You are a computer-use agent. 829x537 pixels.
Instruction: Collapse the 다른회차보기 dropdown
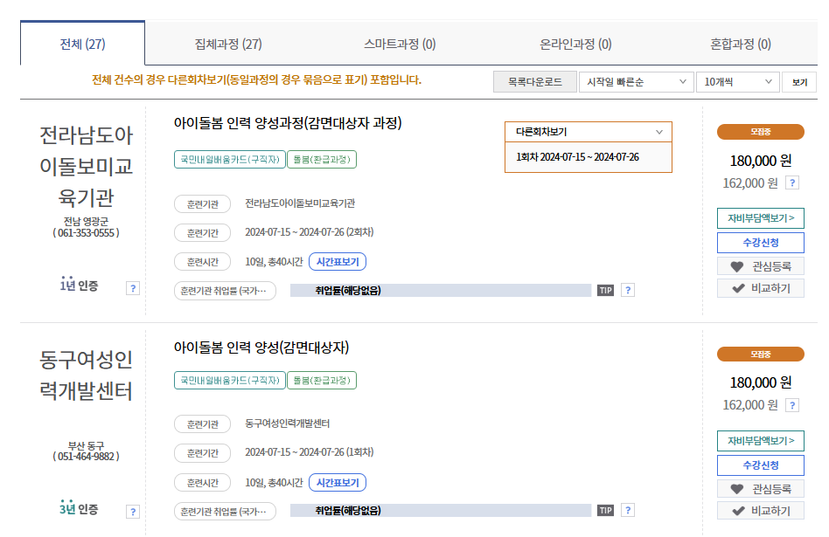pos(588,132)
